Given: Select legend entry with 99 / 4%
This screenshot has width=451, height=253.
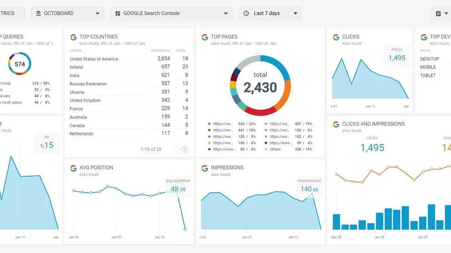Looking at the screenshot, I should click(288, 143).
